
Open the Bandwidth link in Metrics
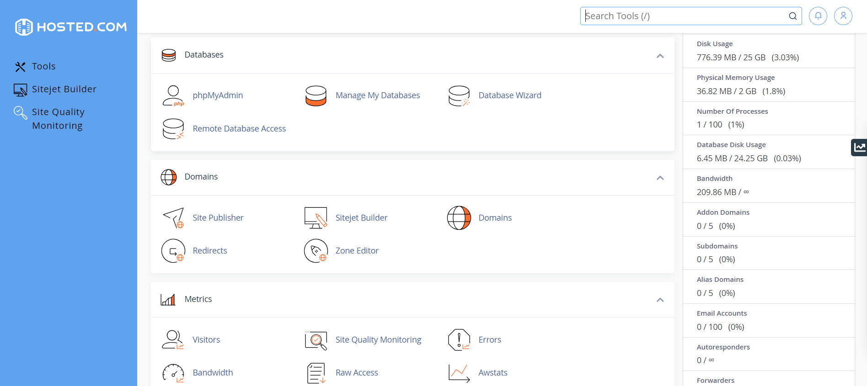point(213,373)
